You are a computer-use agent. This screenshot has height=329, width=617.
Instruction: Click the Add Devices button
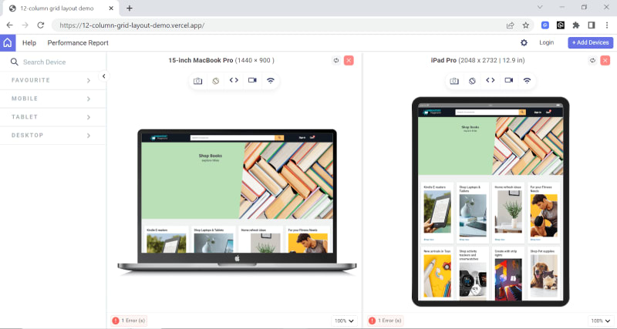[x=590, y=42]
